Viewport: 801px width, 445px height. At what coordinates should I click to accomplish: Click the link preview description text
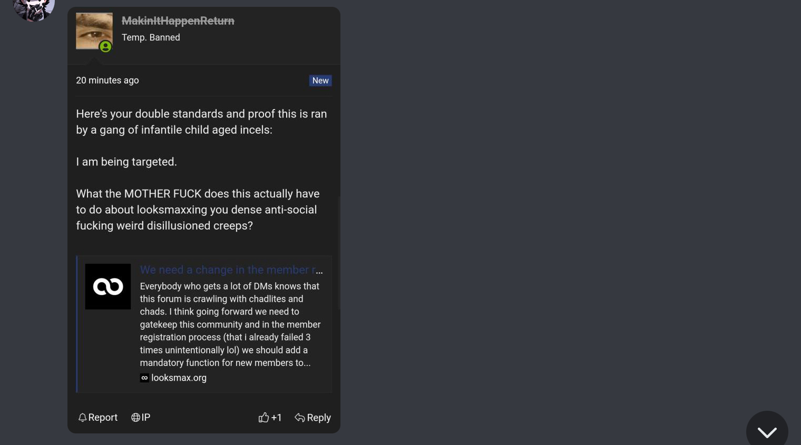(x=230, y=324)
